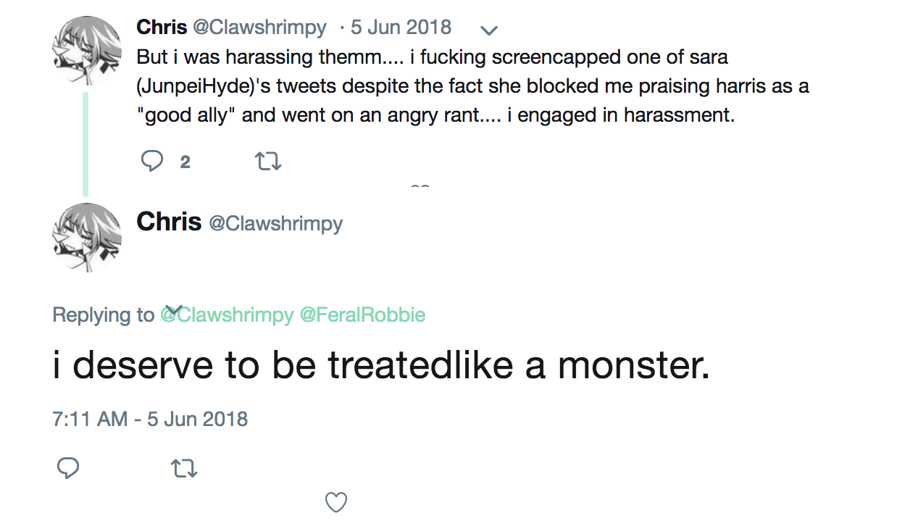Click the reply count '2' on the first tweet
This screenshot has height=521, width=918.
click(185, 162)
